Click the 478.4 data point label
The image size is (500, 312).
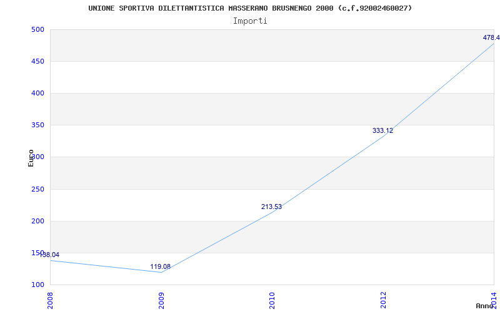coord(491,37)
